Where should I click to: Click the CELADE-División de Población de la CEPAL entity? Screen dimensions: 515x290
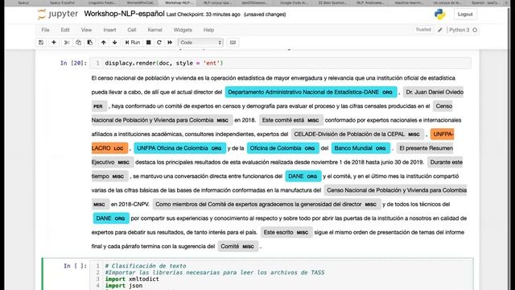tap(357, 135)
